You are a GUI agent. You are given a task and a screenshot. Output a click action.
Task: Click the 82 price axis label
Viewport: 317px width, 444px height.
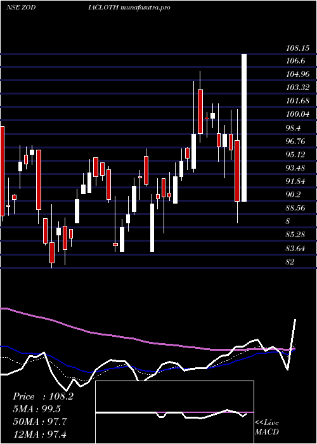[290, 263]
